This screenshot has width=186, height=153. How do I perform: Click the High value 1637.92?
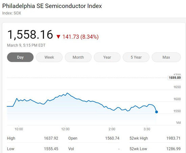(x=51, y=138)
